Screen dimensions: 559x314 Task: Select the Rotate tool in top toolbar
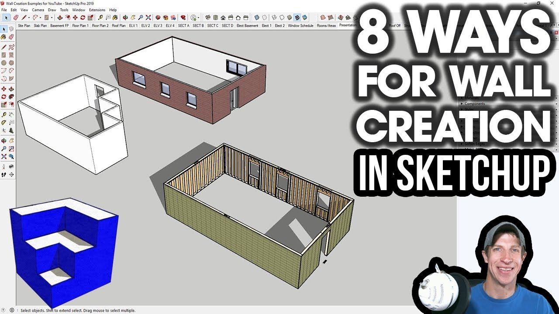(83, 17)
